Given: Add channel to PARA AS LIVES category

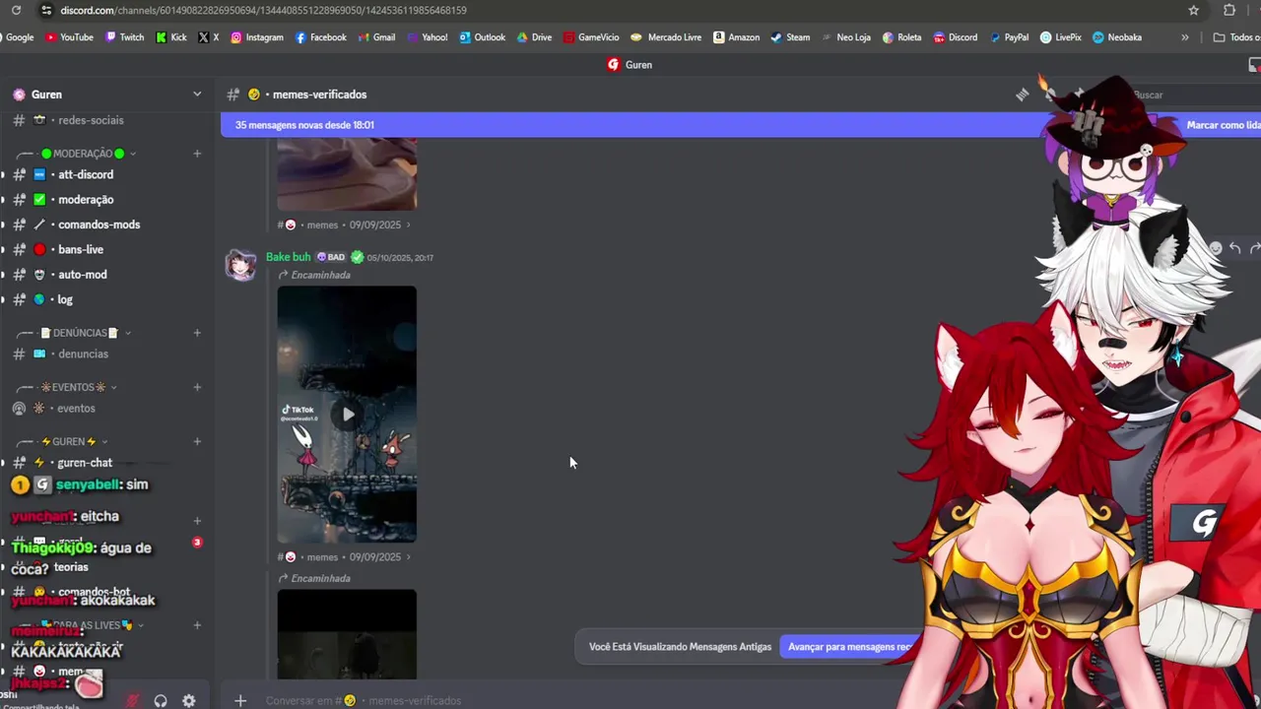Looking at the screenshot, I should tap(197, 625).
